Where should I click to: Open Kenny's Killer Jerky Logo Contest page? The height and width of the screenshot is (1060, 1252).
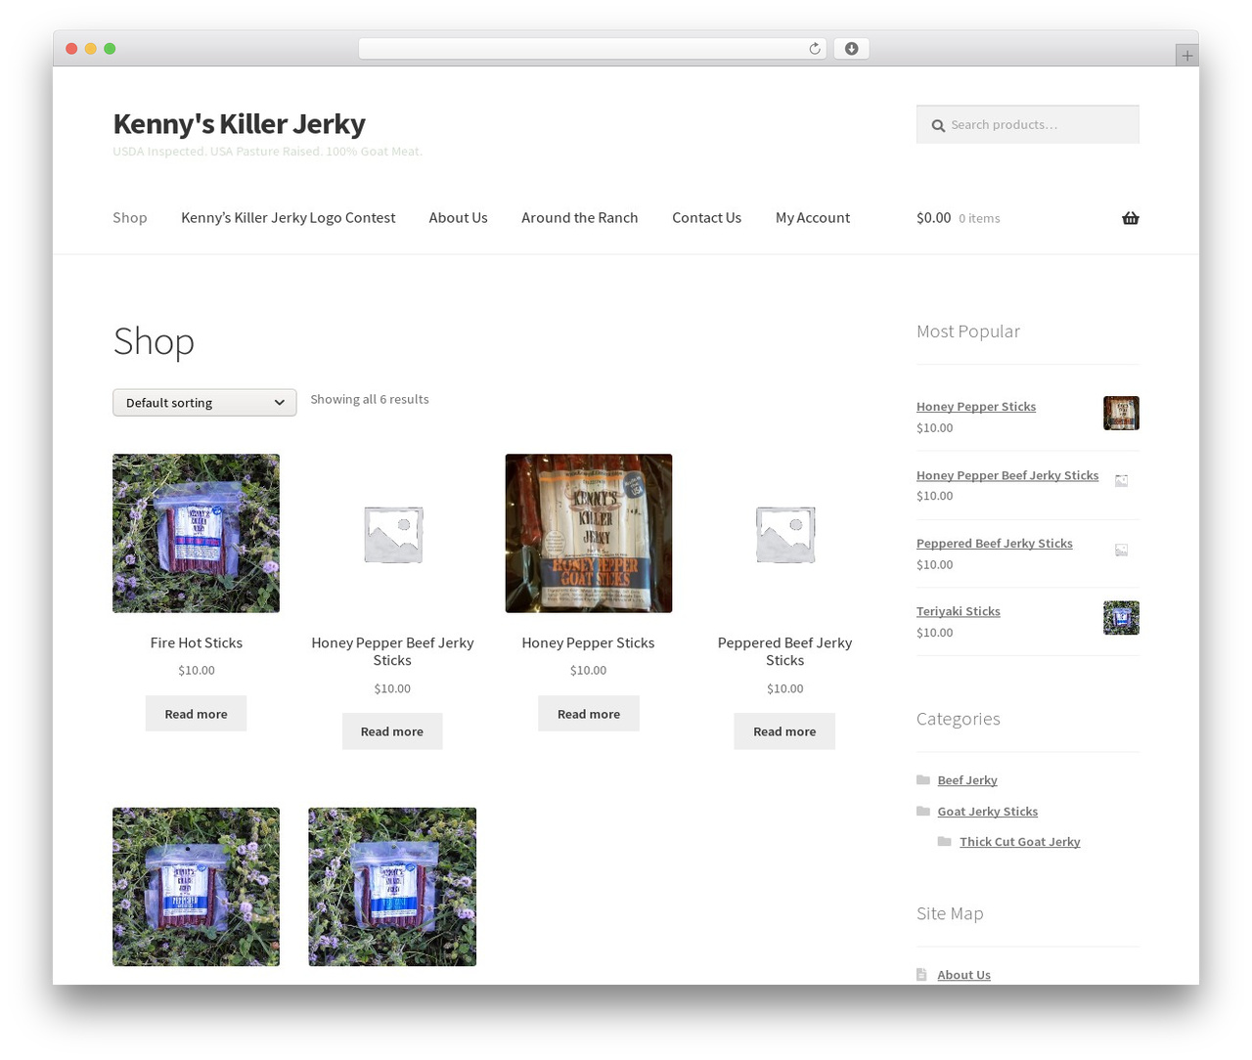pos(288,218)
